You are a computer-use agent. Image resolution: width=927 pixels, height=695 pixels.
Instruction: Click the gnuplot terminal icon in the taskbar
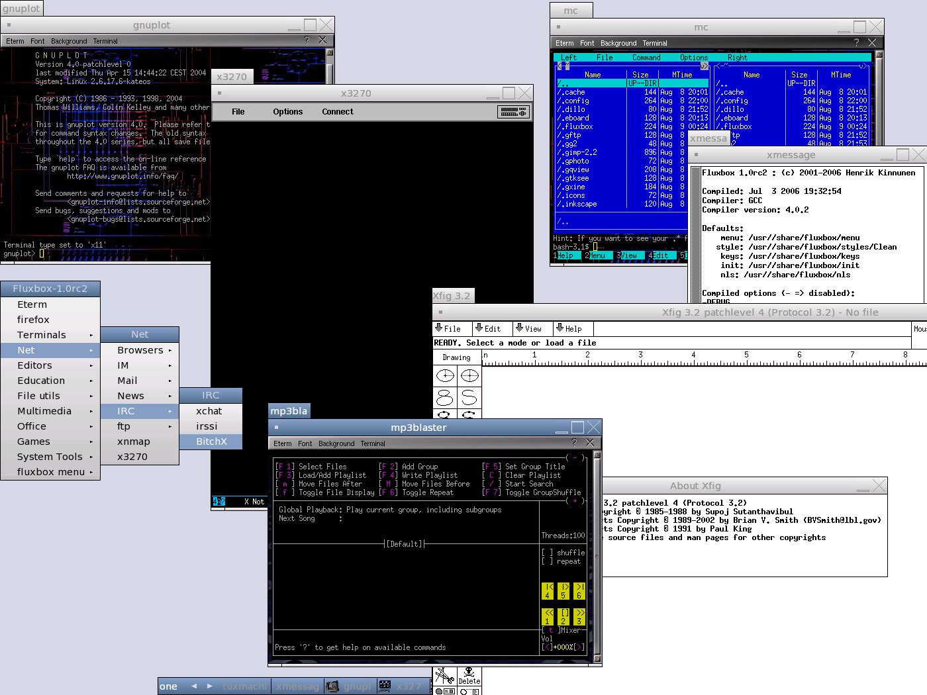point(332,686)
